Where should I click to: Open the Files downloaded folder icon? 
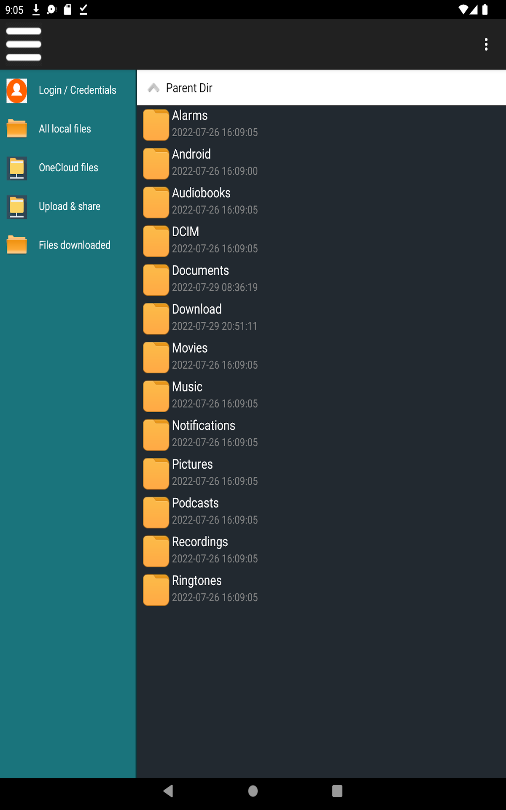point(16,245)
